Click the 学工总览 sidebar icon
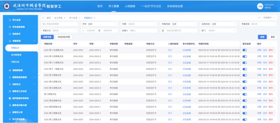 [10, 20]
